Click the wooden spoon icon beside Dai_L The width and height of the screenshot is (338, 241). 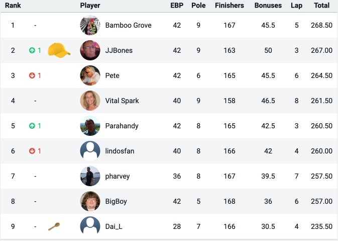[x=54, y=226]
